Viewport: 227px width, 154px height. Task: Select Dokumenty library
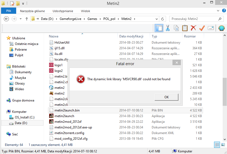tap(23, 72)
